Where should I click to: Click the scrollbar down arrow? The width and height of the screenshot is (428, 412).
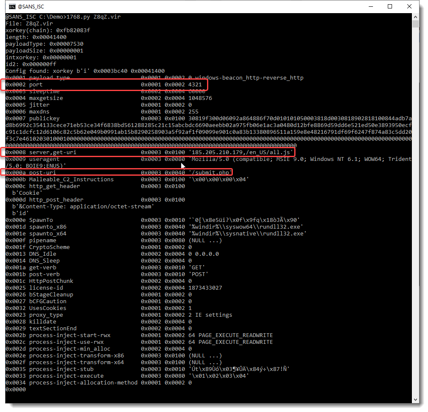pos(415,400)
